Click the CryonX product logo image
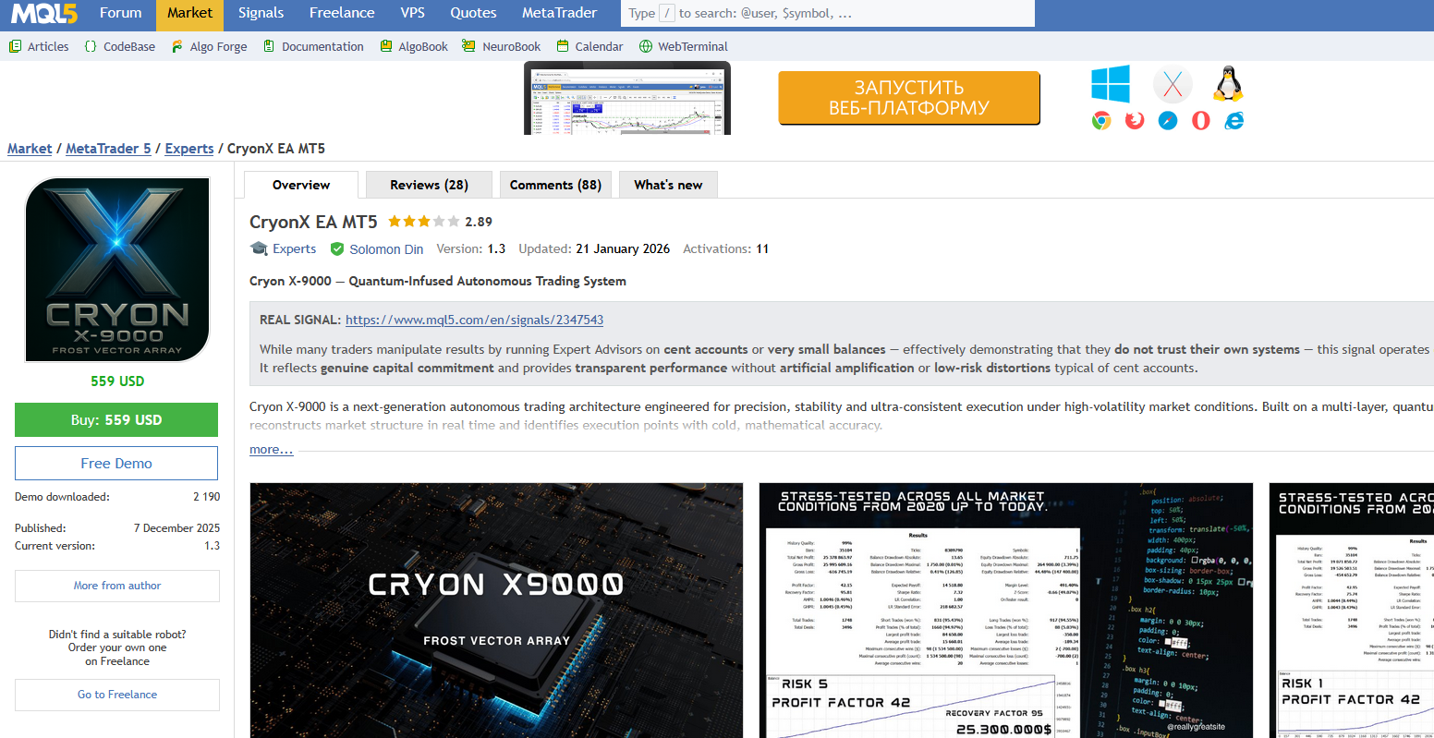The height and width of the screenshot is (738, 1434). click(117, 270)
